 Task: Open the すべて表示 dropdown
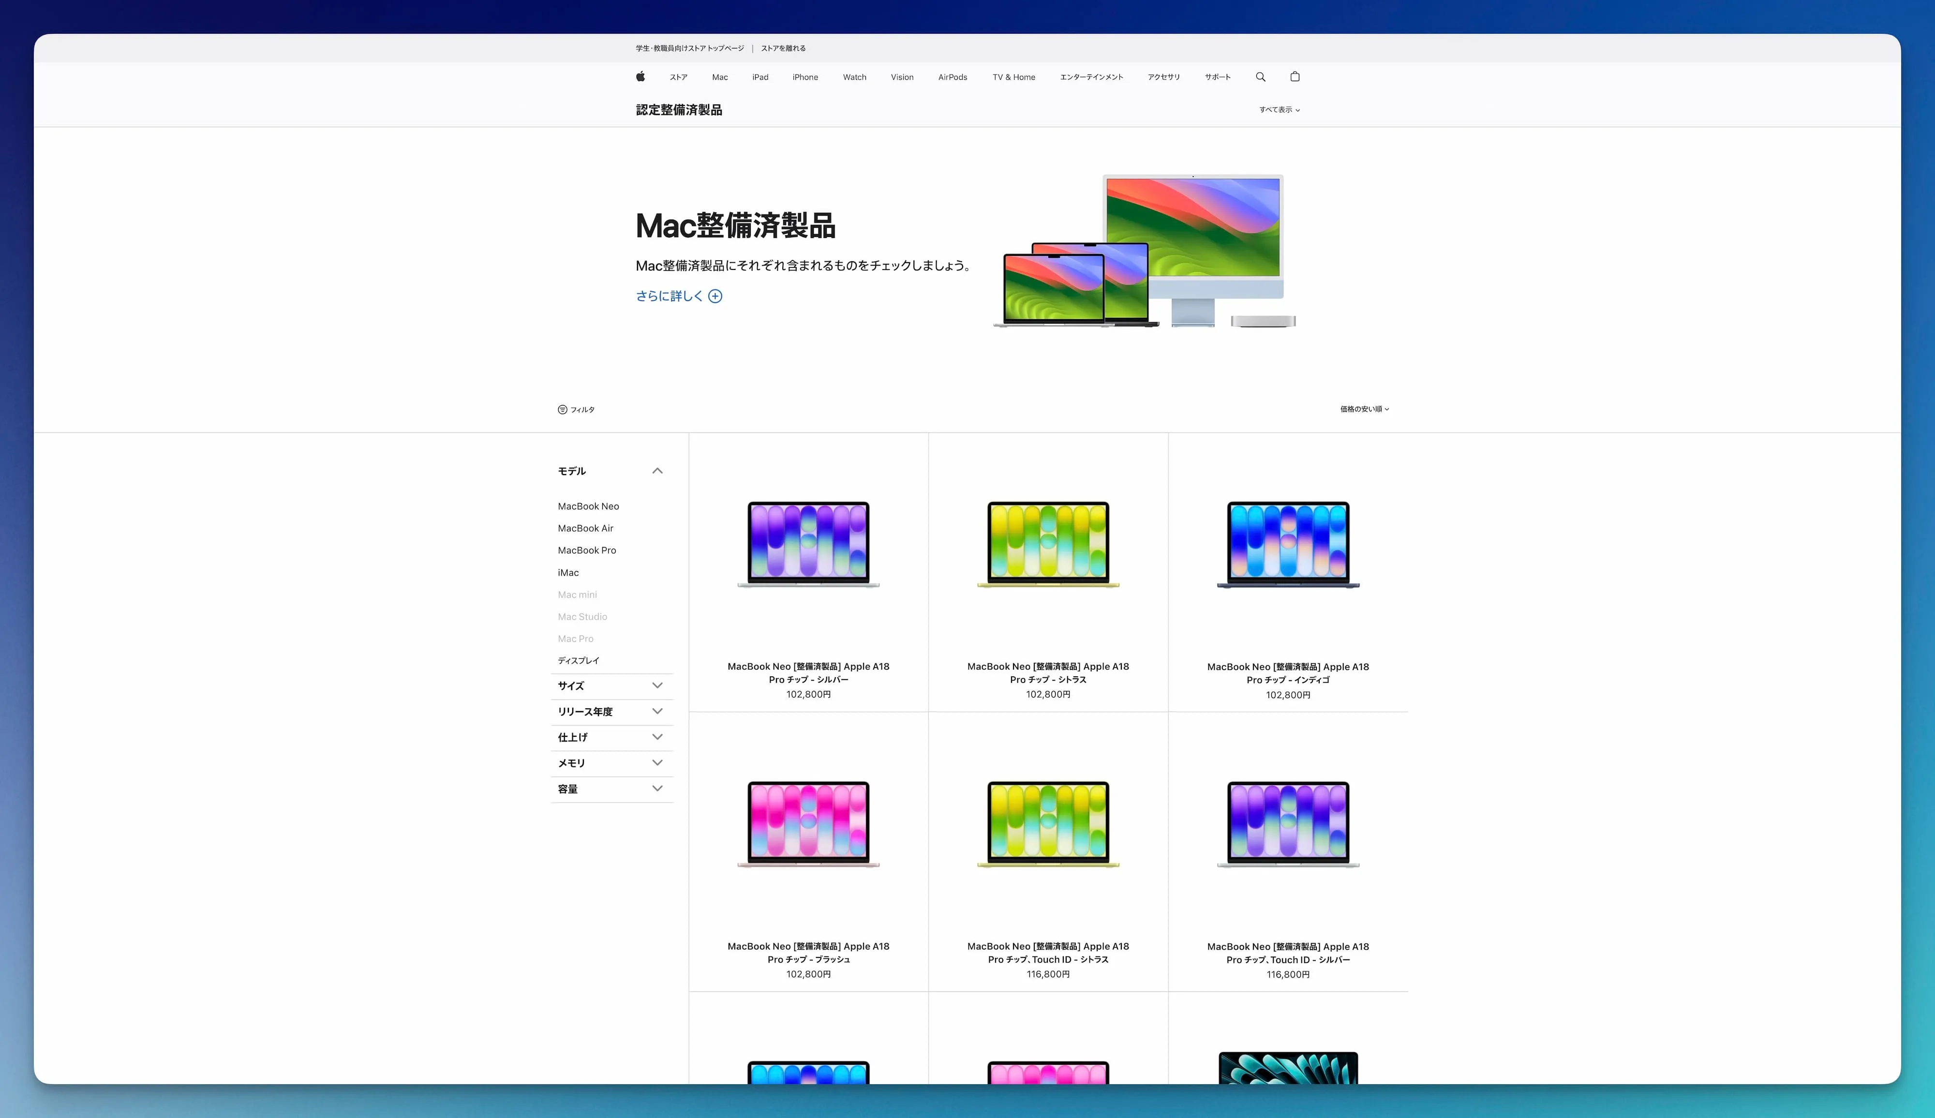click(1279, 110)
